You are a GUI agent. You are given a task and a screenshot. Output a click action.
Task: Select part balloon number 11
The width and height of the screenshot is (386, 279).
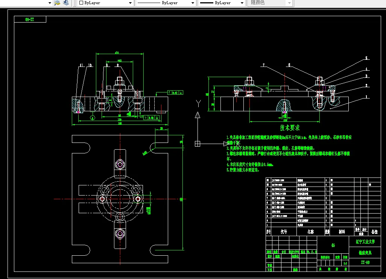(82, 65)
